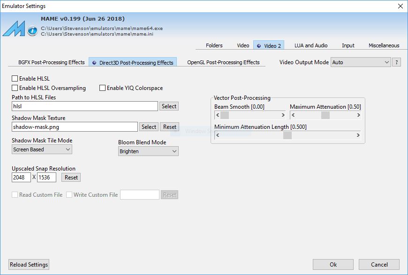Click the Path to HLSL Files field
408x275 pixels.
(85, 106)
